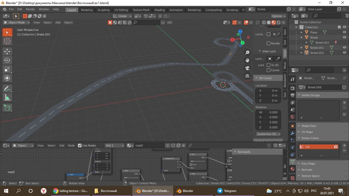Switch to the Modeling workspace tab
The height and width of the screenshot is (196, 349).
87,10
